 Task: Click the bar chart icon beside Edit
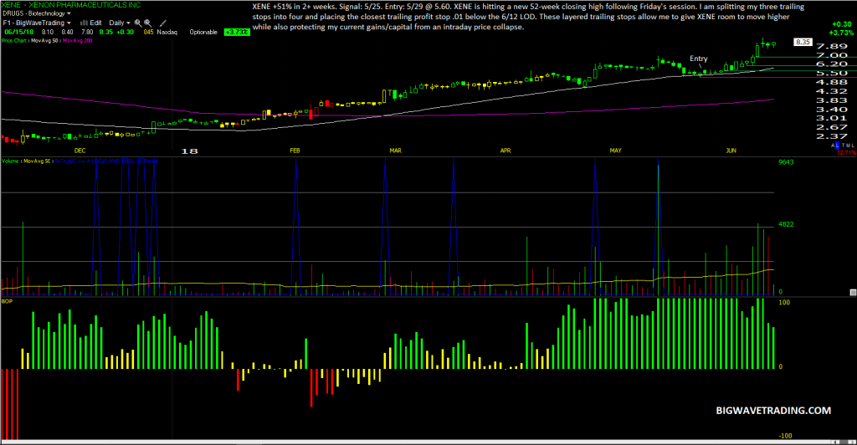pos(85,23)
